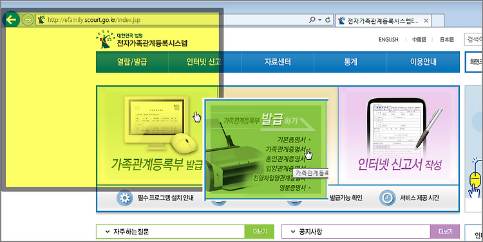Refresh the page with reload icon
The height and width of the screenshot is (242, 483).
pos(328,20)
